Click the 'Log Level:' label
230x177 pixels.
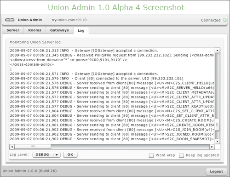[19, 154]
